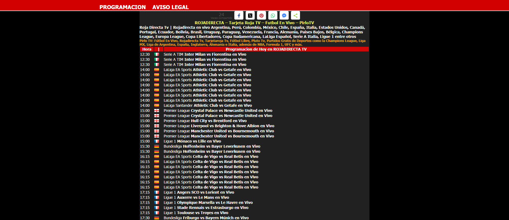Image resolution: width=509 pixels, height=220 pixels.
Task: Open LaLiga Santander Athletic Club vs Getafe
Action: pos(208,105)
